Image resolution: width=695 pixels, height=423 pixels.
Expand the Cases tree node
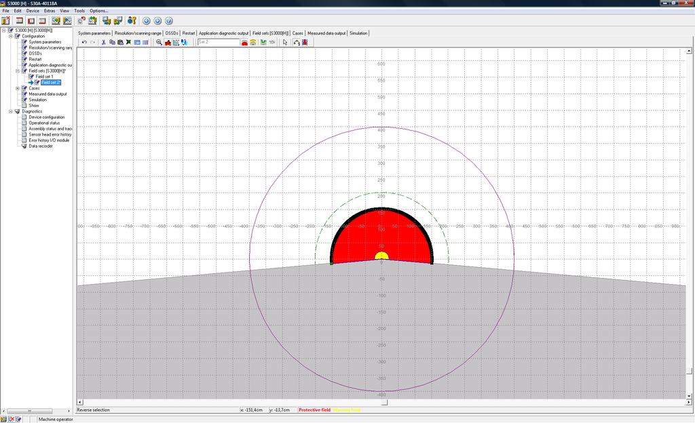pyautogui.click(x=18, y=88)
